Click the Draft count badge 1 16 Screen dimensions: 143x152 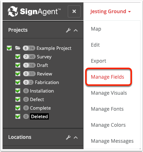[x=29, y=65]
